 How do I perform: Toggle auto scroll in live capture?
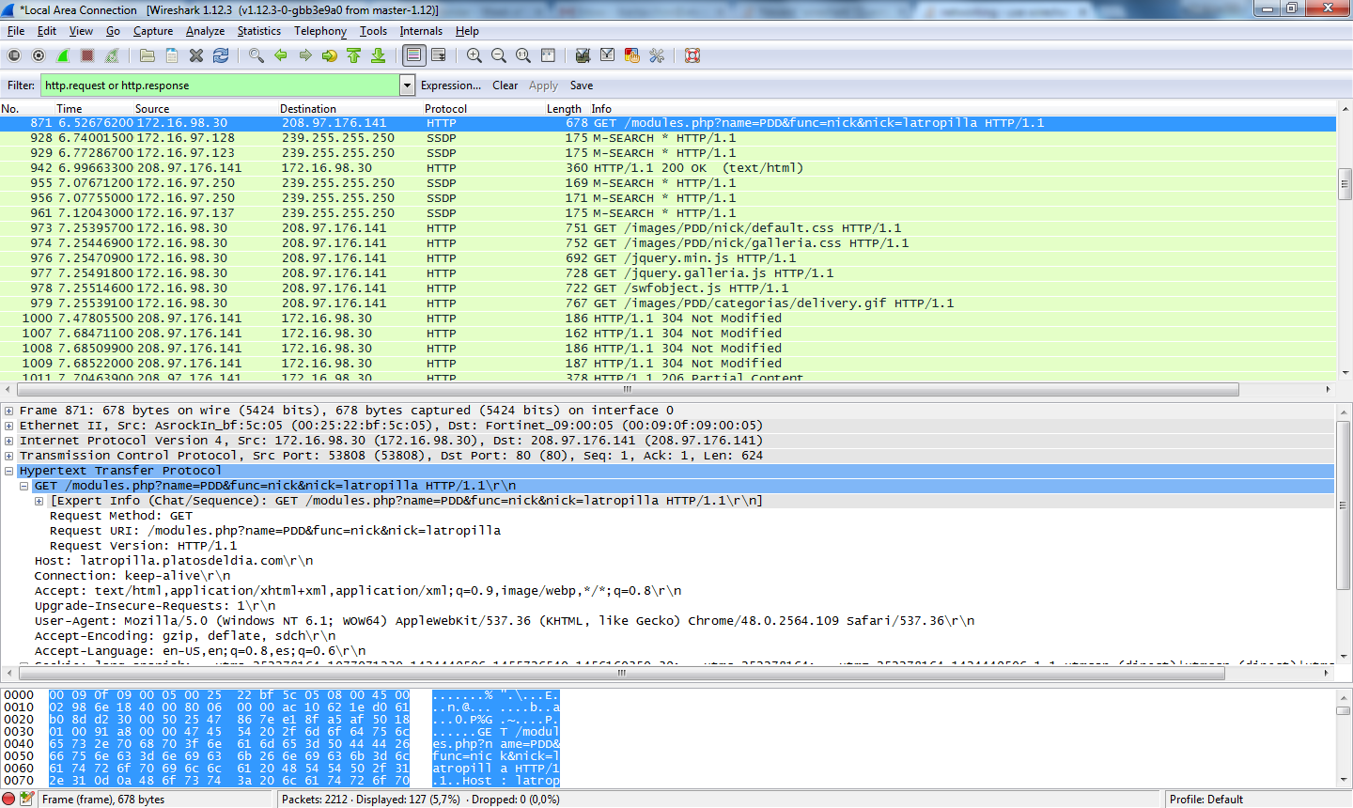(439, 56)
